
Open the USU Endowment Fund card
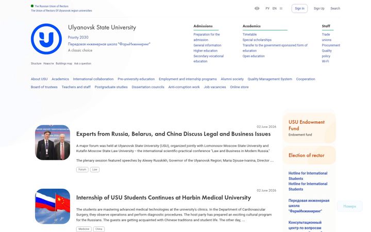pyautogui.click(x=309, y=128)
